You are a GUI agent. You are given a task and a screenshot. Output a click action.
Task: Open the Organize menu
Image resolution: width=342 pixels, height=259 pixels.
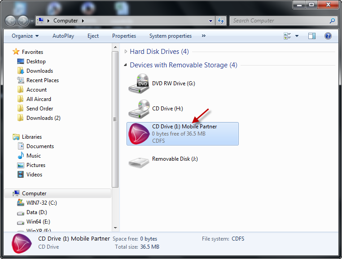[x=25, y=36]
